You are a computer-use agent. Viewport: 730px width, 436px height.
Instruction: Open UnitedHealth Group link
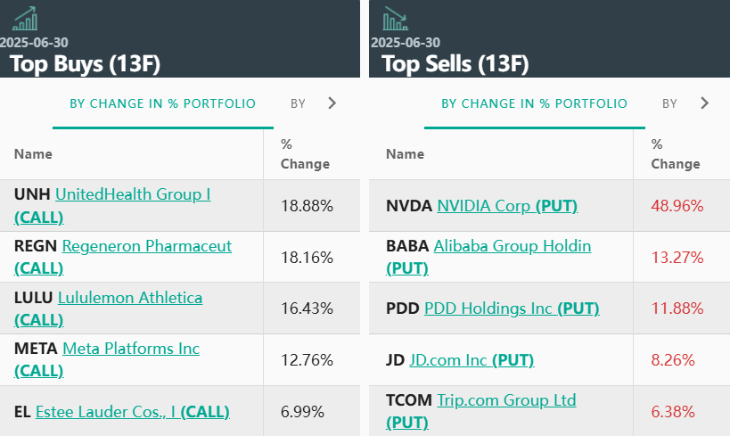[x=133, y=194]
